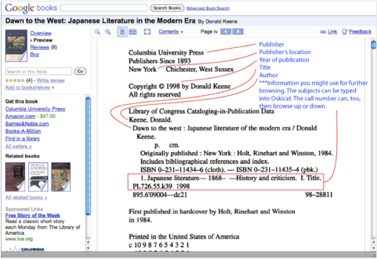
Task: Click sidebar scroll up arrow
Action: [x=88, y=242]
